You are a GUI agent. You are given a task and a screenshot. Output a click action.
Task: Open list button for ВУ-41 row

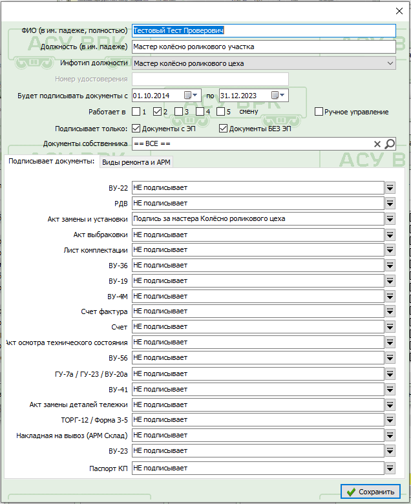click(x=390, y=389)
